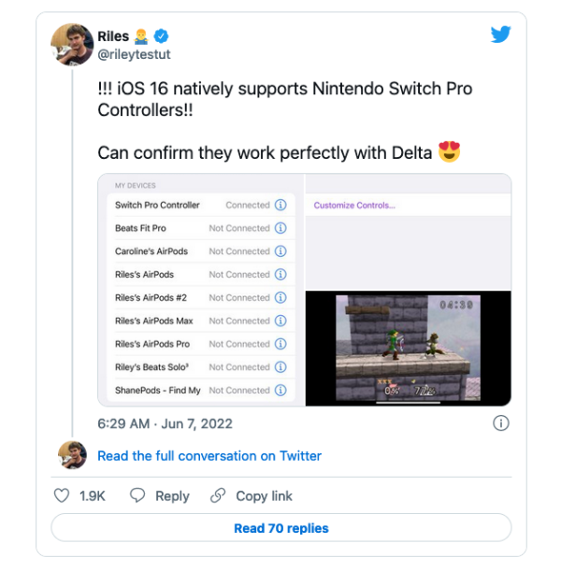
Task: Click the Twitter bird logo
Action: (x=500, y=35)
